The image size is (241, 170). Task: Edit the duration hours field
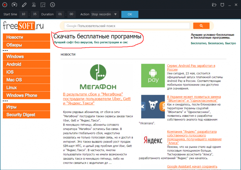pyautogui.click(x=60, y=14)
